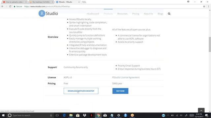Screen dimensions: 211x118
Task: Open the Mail app from the taskbar
Action: pyautogui.click(x=105, y=115)
